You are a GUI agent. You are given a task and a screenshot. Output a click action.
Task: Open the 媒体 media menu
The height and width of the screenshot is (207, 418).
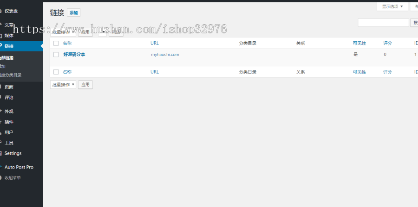[x=9, y=36]
